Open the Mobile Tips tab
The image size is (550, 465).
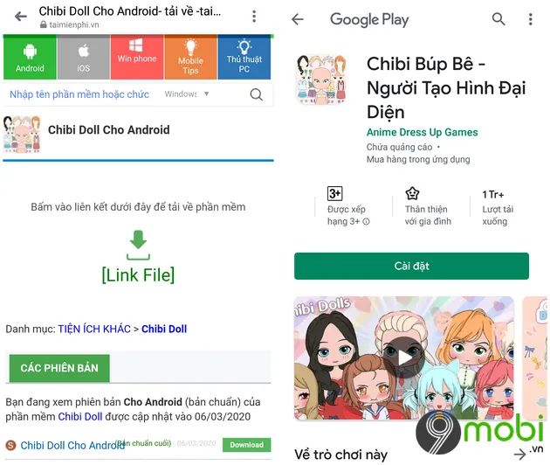point(190,57)
